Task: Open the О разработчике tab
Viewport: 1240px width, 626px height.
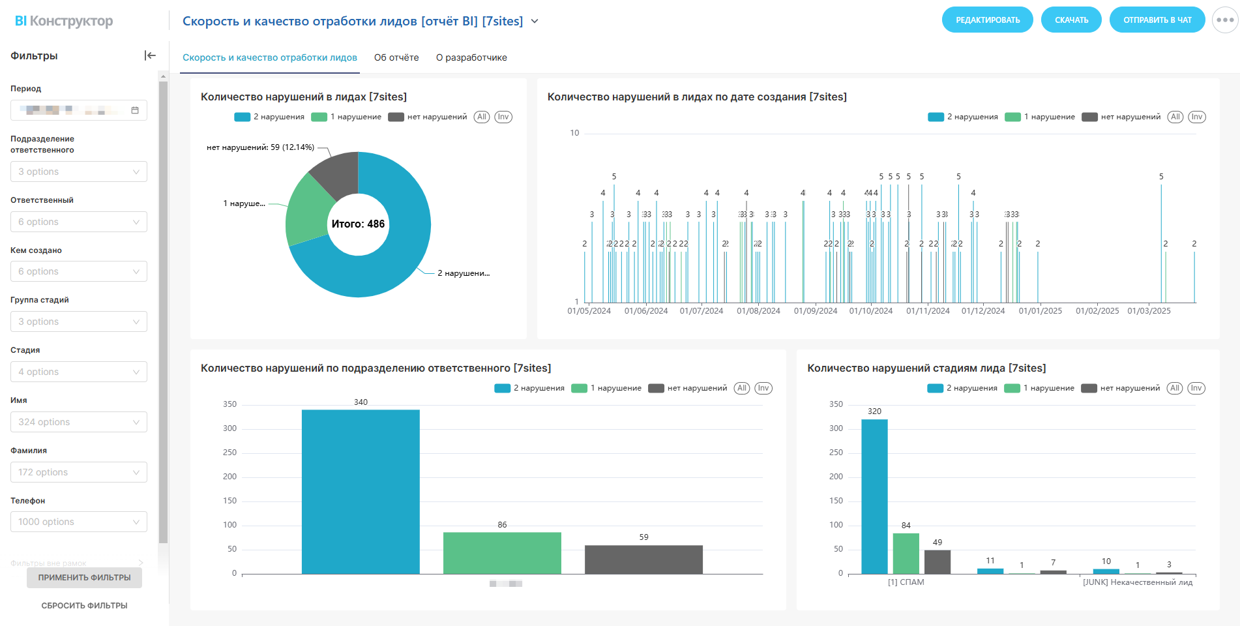Action: pos(471,57)
